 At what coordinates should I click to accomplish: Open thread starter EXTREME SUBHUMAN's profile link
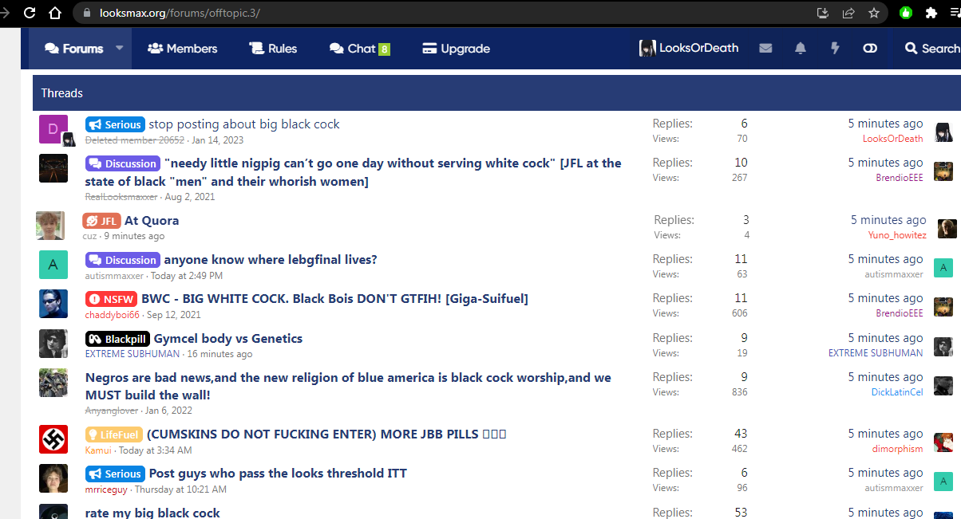point(133,354)
